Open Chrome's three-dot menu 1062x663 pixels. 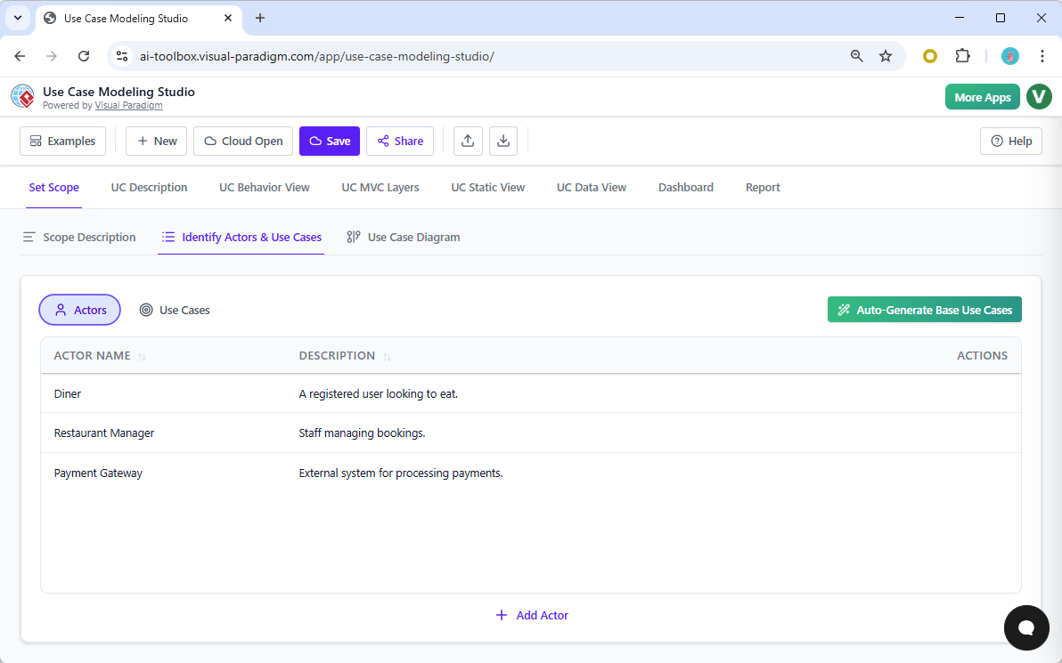coord(1042,55)
